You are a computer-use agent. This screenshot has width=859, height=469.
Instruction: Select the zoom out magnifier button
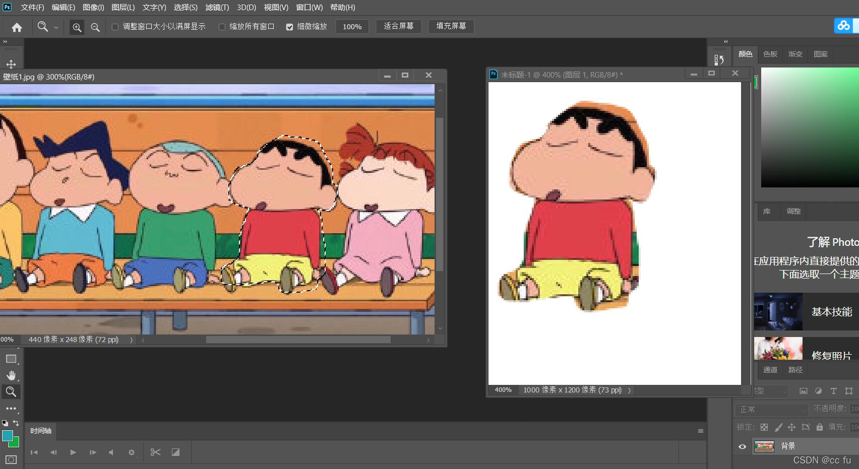point(95,27)
